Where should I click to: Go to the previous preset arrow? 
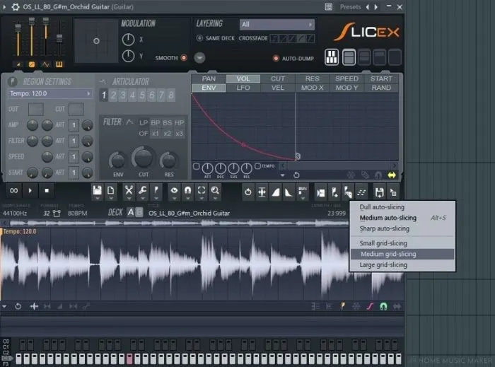click(368, 6)
